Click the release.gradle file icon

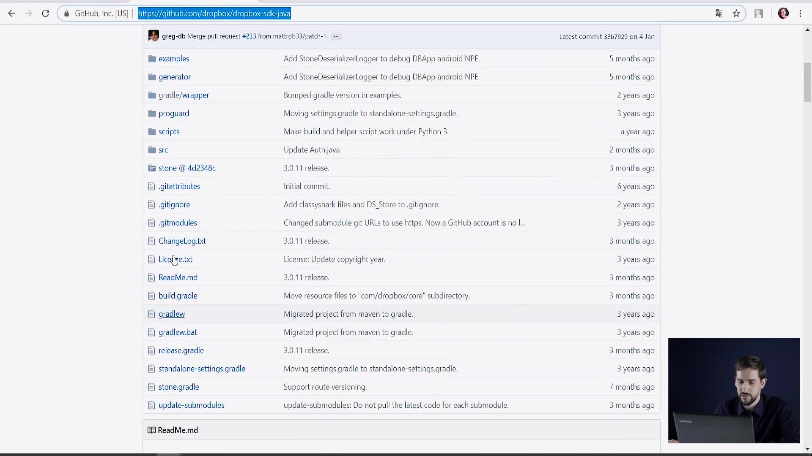pos(151,350)
